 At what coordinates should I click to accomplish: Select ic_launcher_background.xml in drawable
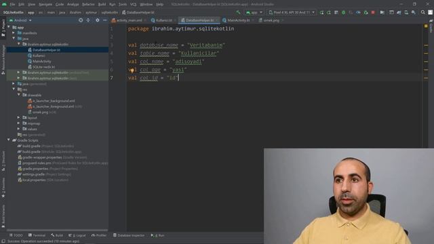[52, 101]
